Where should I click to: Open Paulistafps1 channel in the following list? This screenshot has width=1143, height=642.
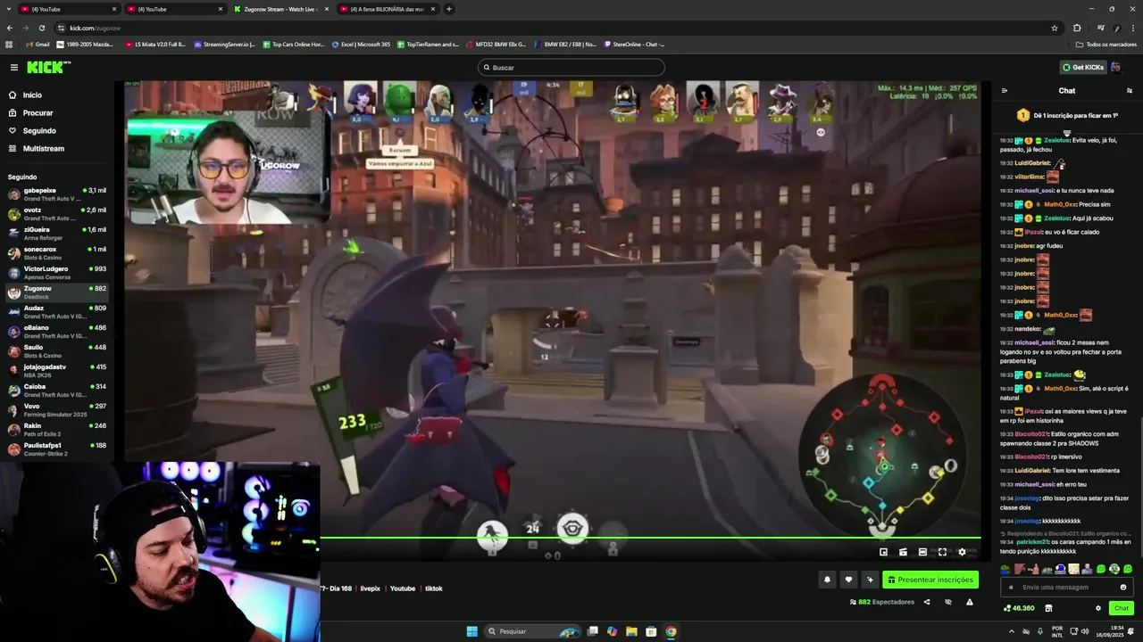point(57,449)
